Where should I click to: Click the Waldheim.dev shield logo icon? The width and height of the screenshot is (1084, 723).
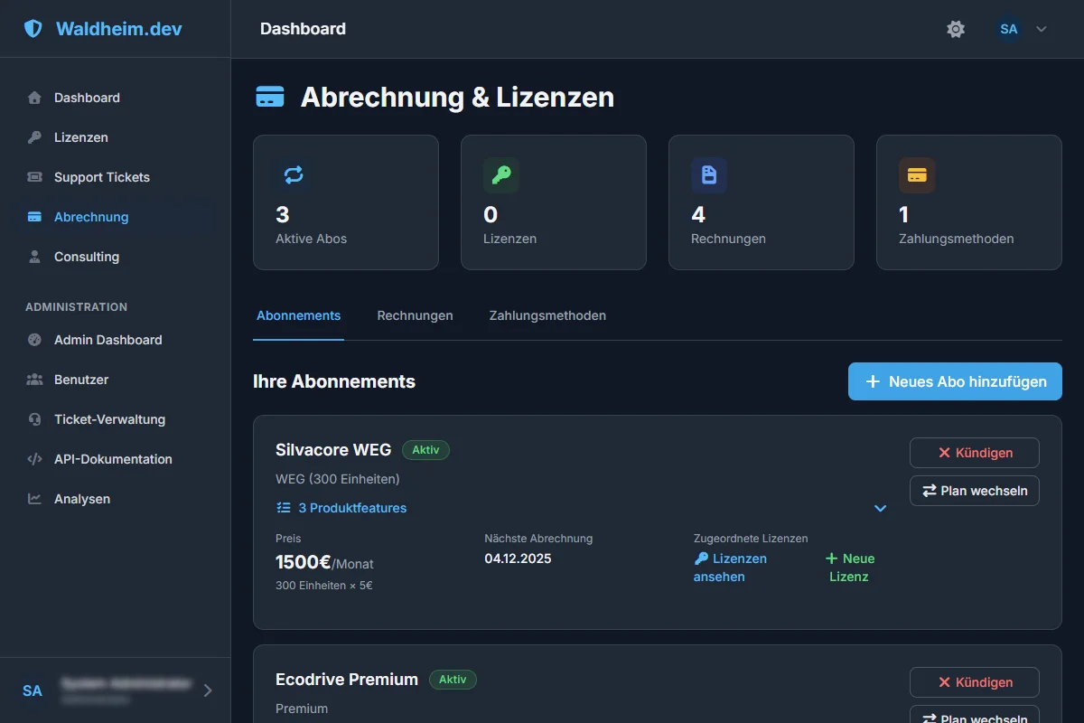tap(33, 29)
